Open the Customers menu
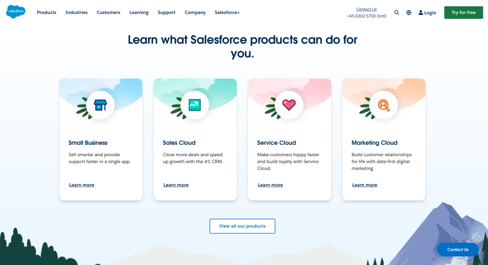Image resolution: width=488 pixels, height=265 pixels. coord(108,13)
